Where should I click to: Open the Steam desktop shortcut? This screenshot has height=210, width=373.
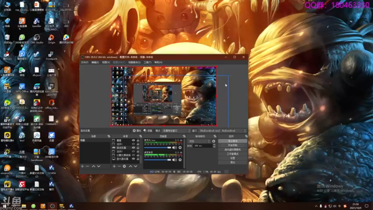click(x=36, y=55)
